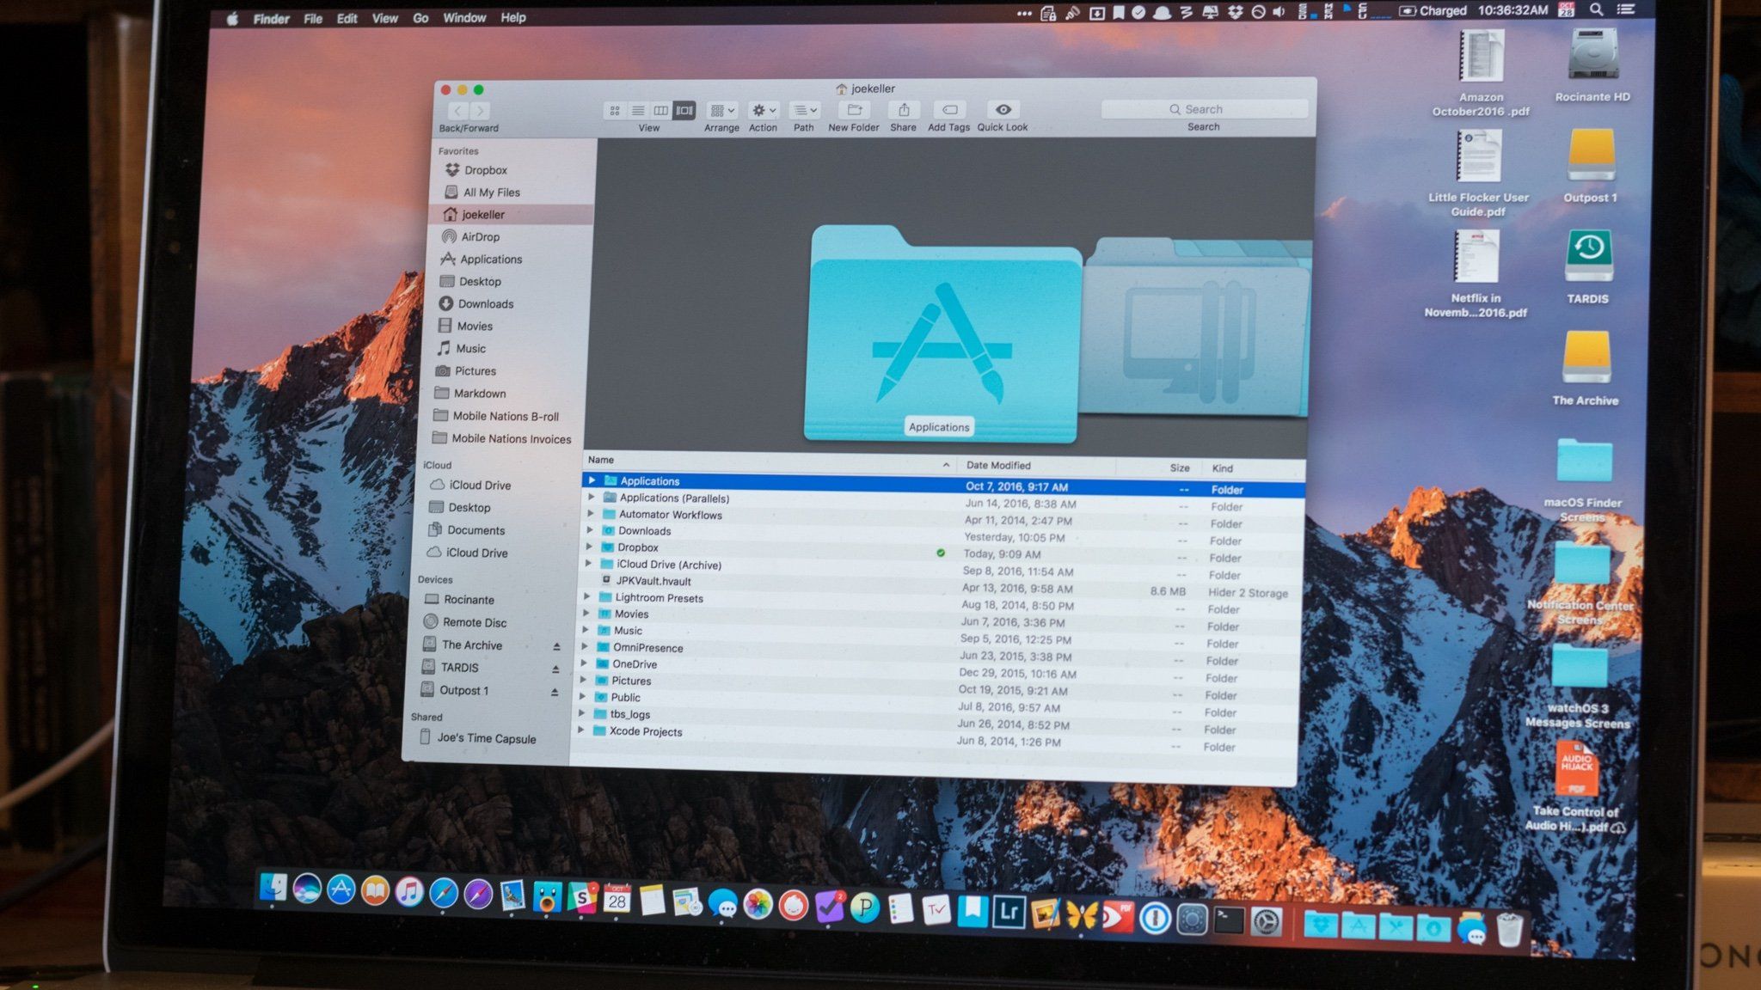Expand the Applications folder disclosure triangle
The height and width of the screenshot is (990, 1761).
point(592,480)
